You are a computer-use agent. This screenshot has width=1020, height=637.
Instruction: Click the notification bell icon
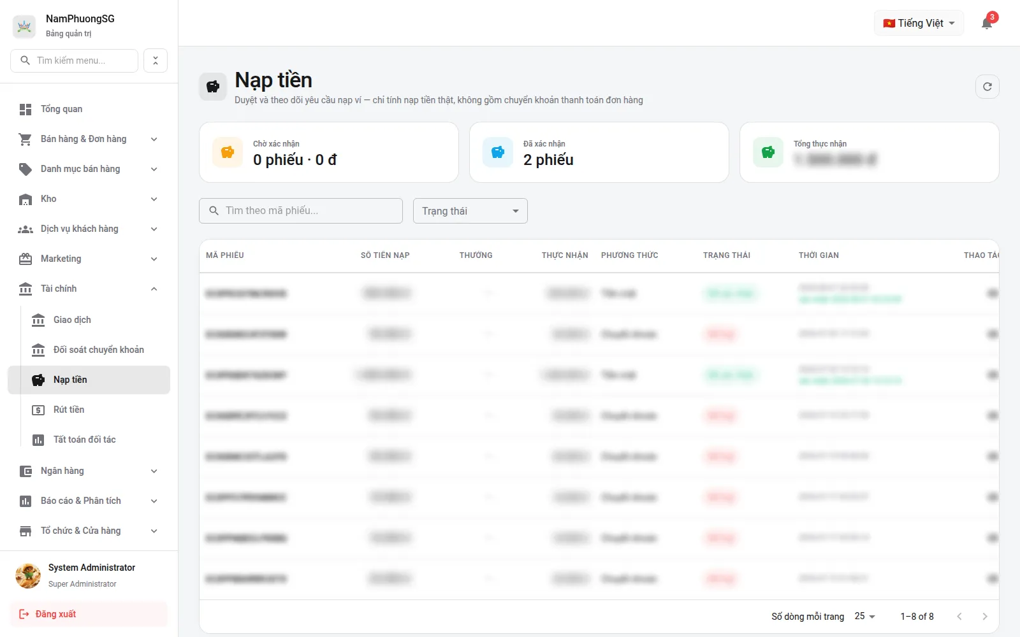point(987,24)
